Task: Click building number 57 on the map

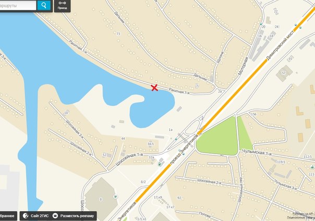Action: [284, 73]
